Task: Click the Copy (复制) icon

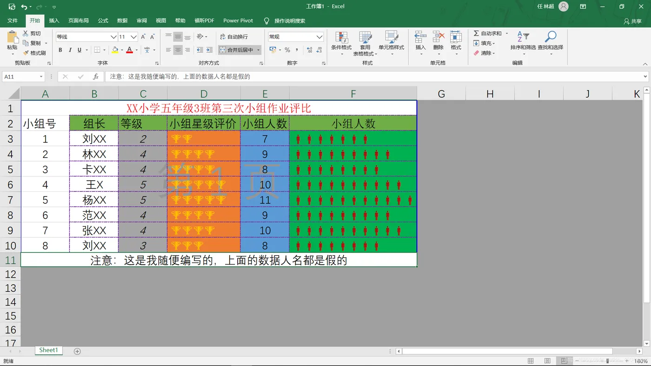Action: coord(26,43)
